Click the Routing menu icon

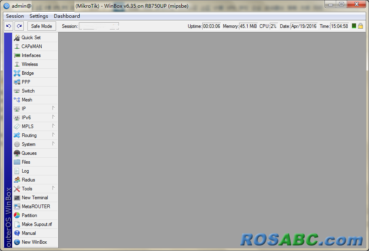coord(17,135)
